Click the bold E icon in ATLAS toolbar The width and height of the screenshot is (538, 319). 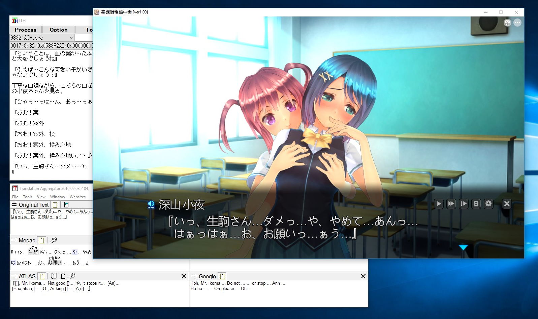(63, 276)
